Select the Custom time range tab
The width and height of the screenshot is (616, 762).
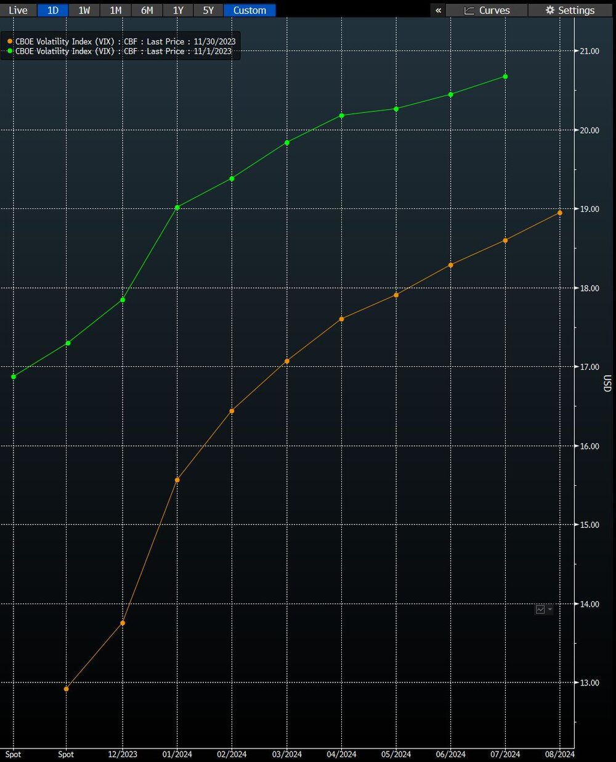point(249,10)
